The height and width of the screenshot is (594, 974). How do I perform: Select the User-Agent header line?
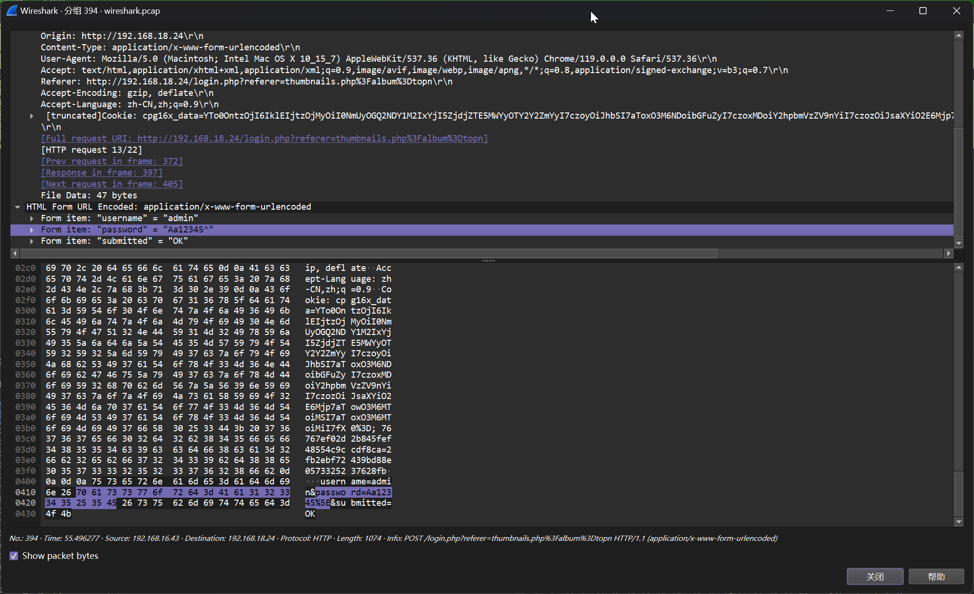379,59
